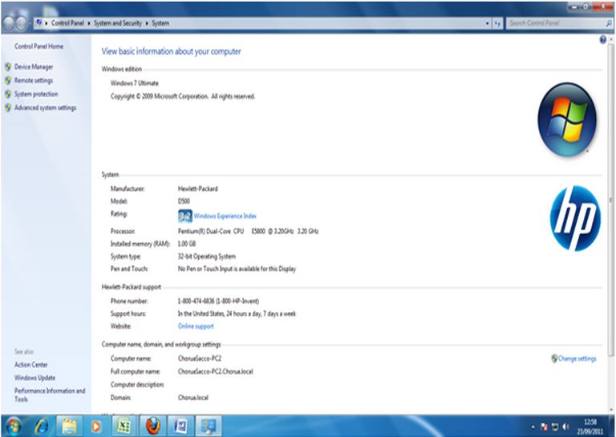Open the help question mark icon
The height and width of the screenshot is (437, 616).
click(x=602, y=39)
